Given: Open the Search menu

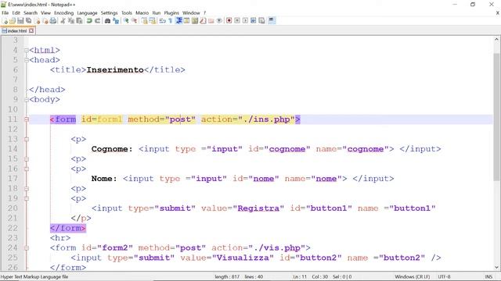Looking at the screenshot, I should click(x=31, y=13).
